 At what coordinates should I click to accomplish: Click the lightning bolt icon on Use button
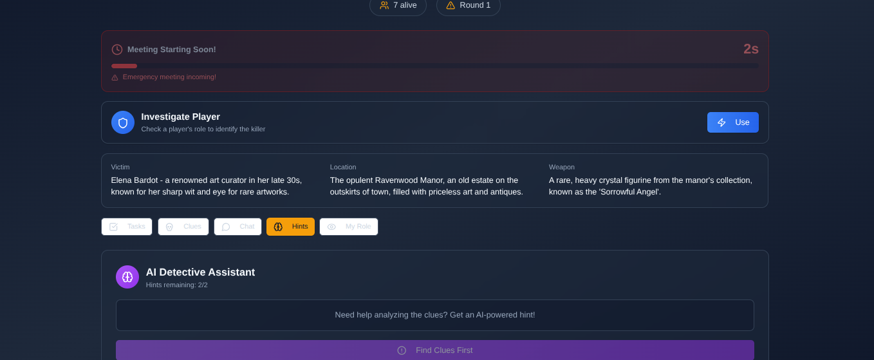point(721,122)
